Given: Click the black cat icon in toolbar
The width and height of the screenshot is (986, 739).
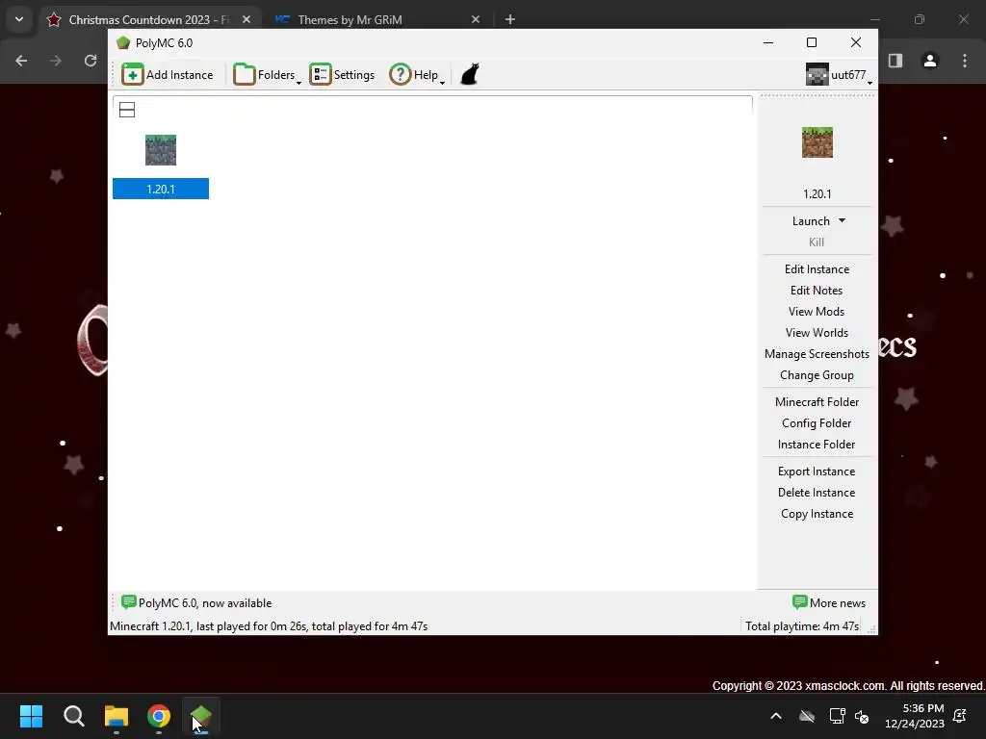Looking at the screenshot, I should tap(470, 74).
